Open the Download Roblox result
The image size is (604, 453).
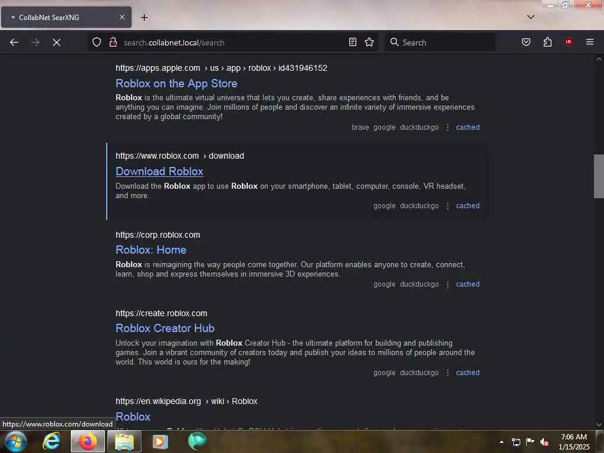tap(159, 172)
